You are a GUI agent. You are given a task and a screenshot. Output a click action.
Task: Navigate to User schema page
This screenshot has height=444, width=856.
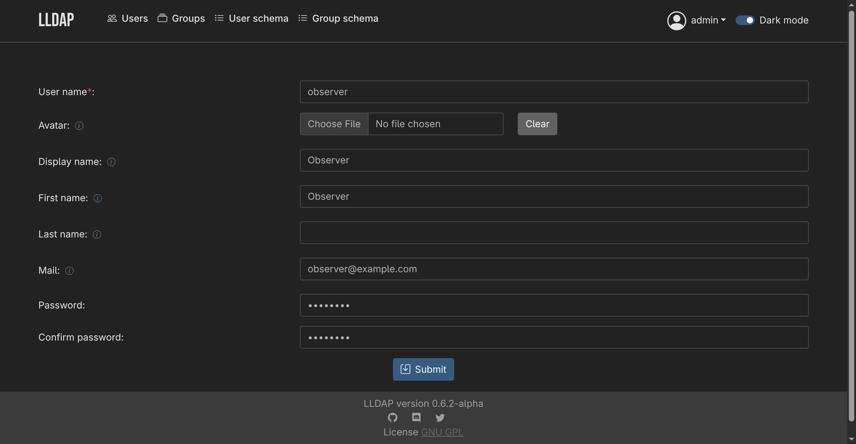pos(259,18)
